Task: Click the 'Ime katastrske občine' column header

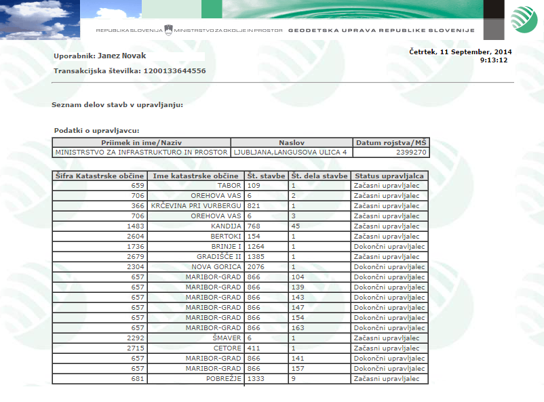Action: [196, 176]
